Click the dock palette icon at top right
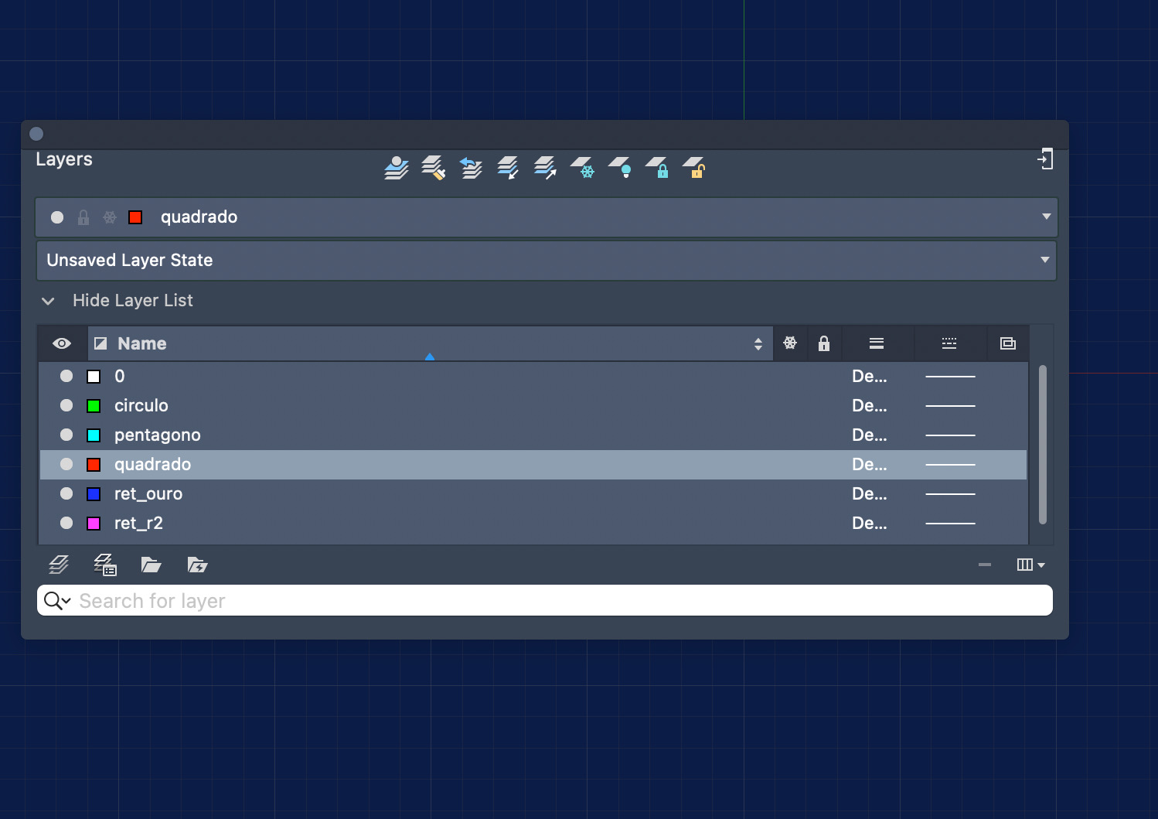This screenshot has height=819, width=1158. 1045,159
